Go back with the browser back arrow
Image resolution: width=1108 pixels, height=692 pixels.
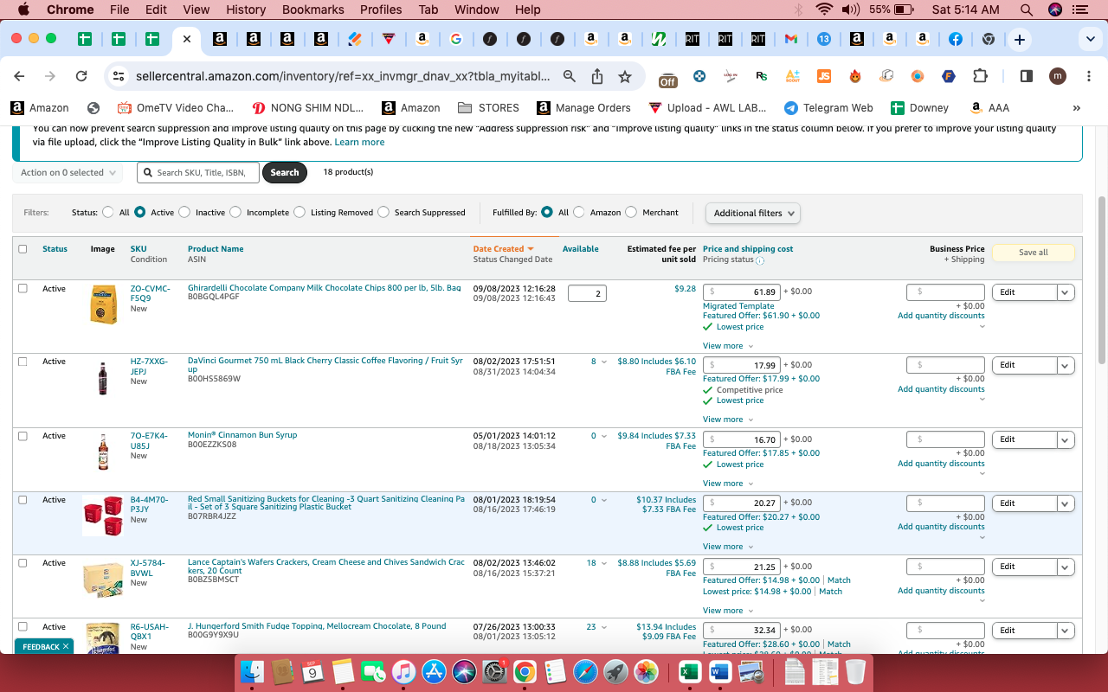(20, 76)
